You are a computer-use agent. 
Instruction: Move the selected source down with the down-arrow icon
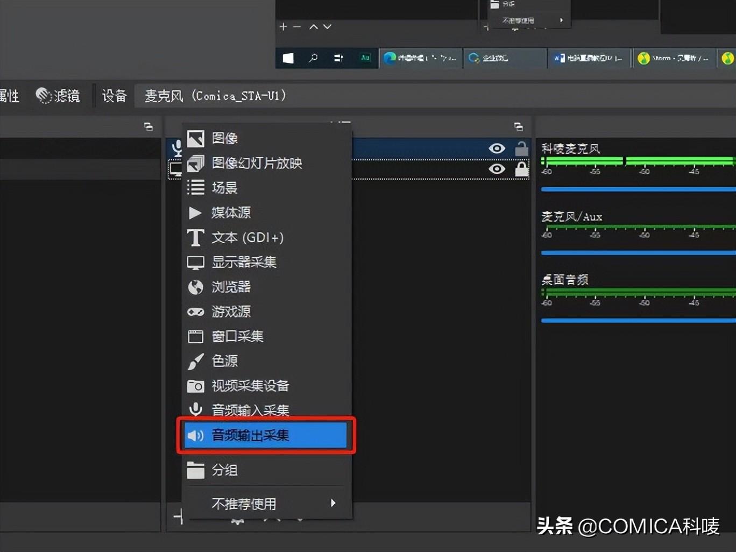tap(327, 26)
